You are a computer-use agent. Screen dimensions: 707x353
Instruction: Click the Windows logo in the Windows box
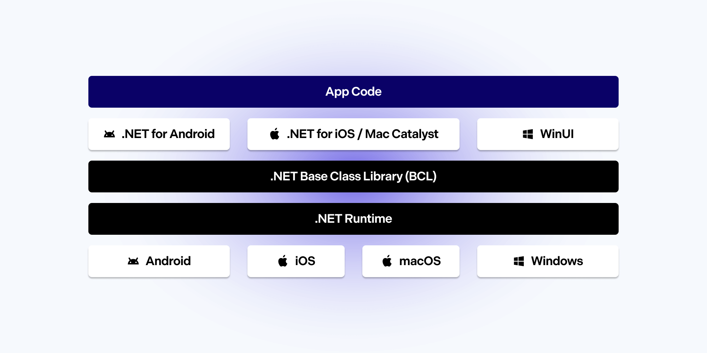click(x=519, y=261)
